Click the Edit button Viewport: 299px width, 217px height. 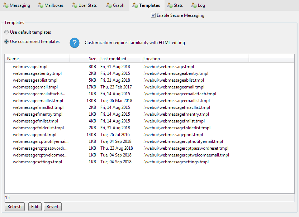(x=35, y=207)
